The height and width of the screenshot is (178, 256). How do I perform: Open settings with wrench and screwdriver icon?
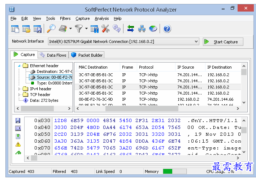tap(105, 29)
